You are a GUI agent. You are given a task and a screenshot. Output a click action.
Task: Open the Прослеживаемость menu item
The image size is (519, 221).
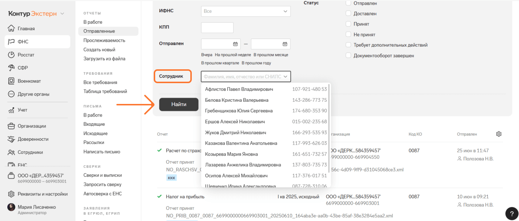(104, 40)
